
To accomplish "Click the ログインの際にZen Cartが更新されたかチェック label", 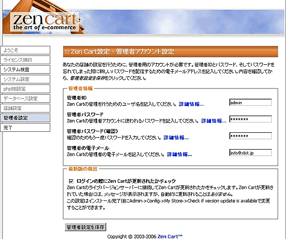I will coord(126,181).
